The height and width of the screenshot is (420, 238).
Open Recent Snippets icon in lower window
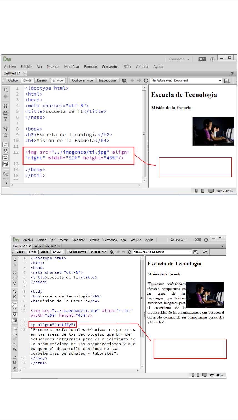[15, 344]
